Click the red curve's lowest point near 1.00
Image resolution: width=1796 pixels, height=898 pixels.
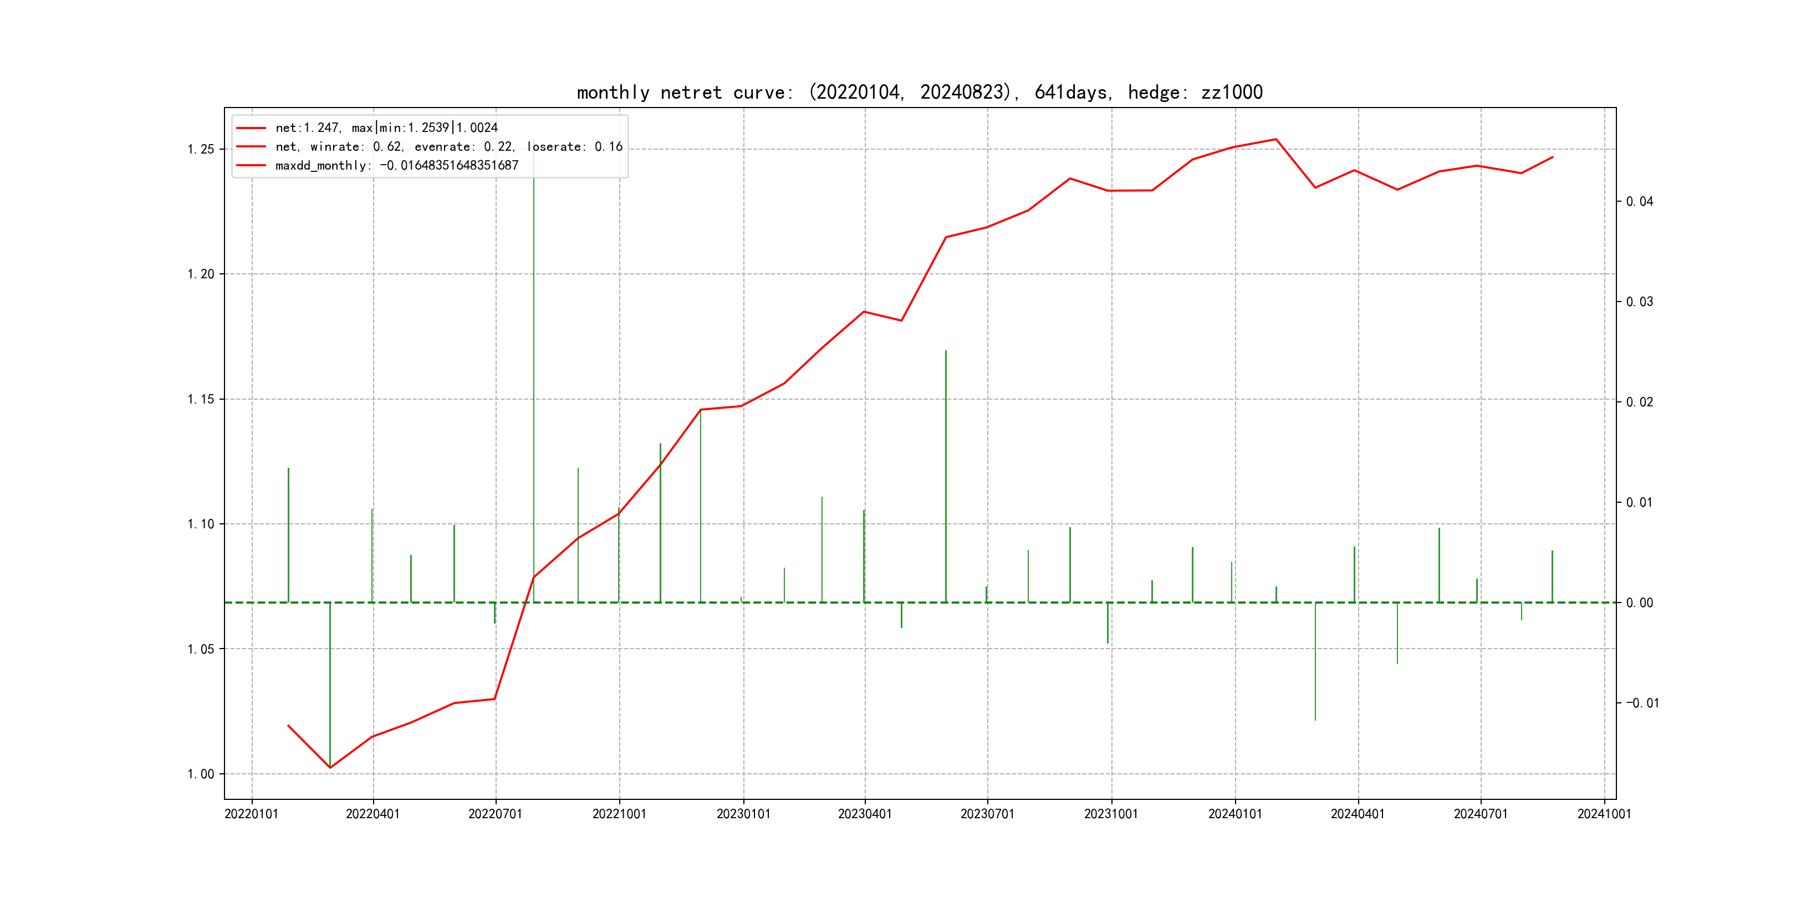(x=330, y=768)
